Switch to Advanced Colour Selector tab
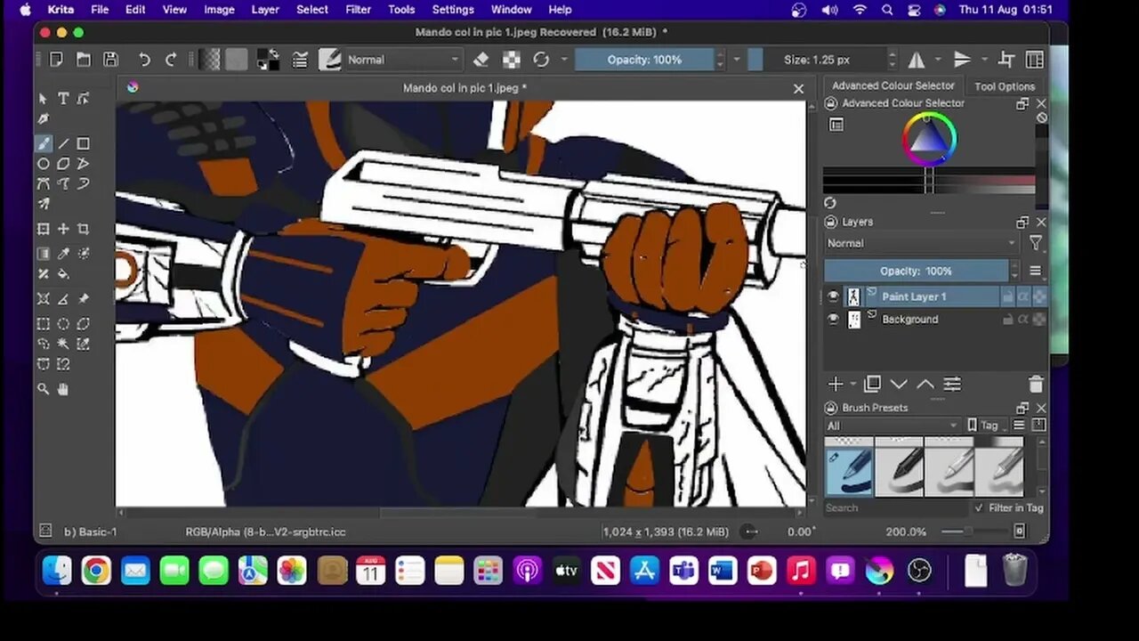 (x=893, y=85)
